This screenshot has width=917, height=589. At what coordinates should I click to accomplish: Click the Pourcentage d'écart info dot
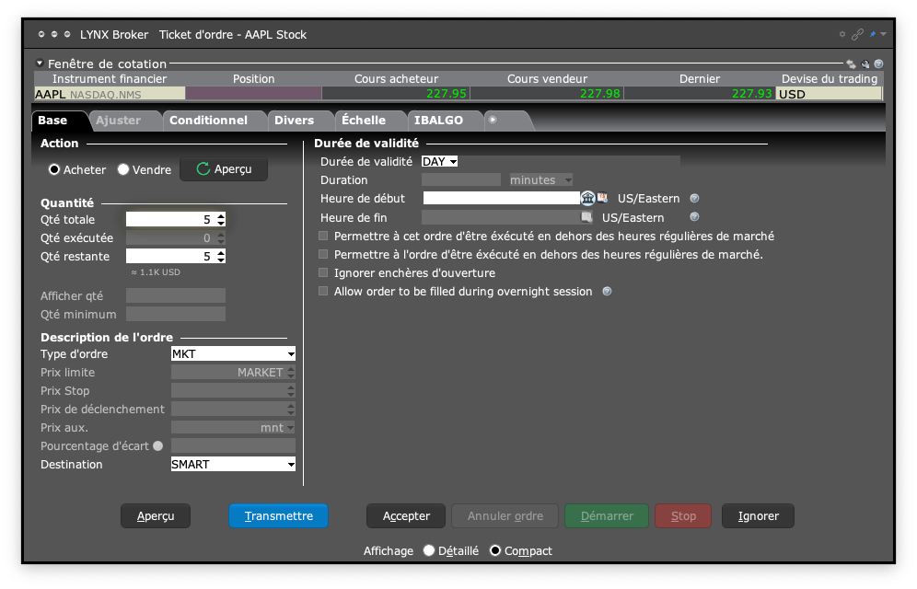[158, 445]
